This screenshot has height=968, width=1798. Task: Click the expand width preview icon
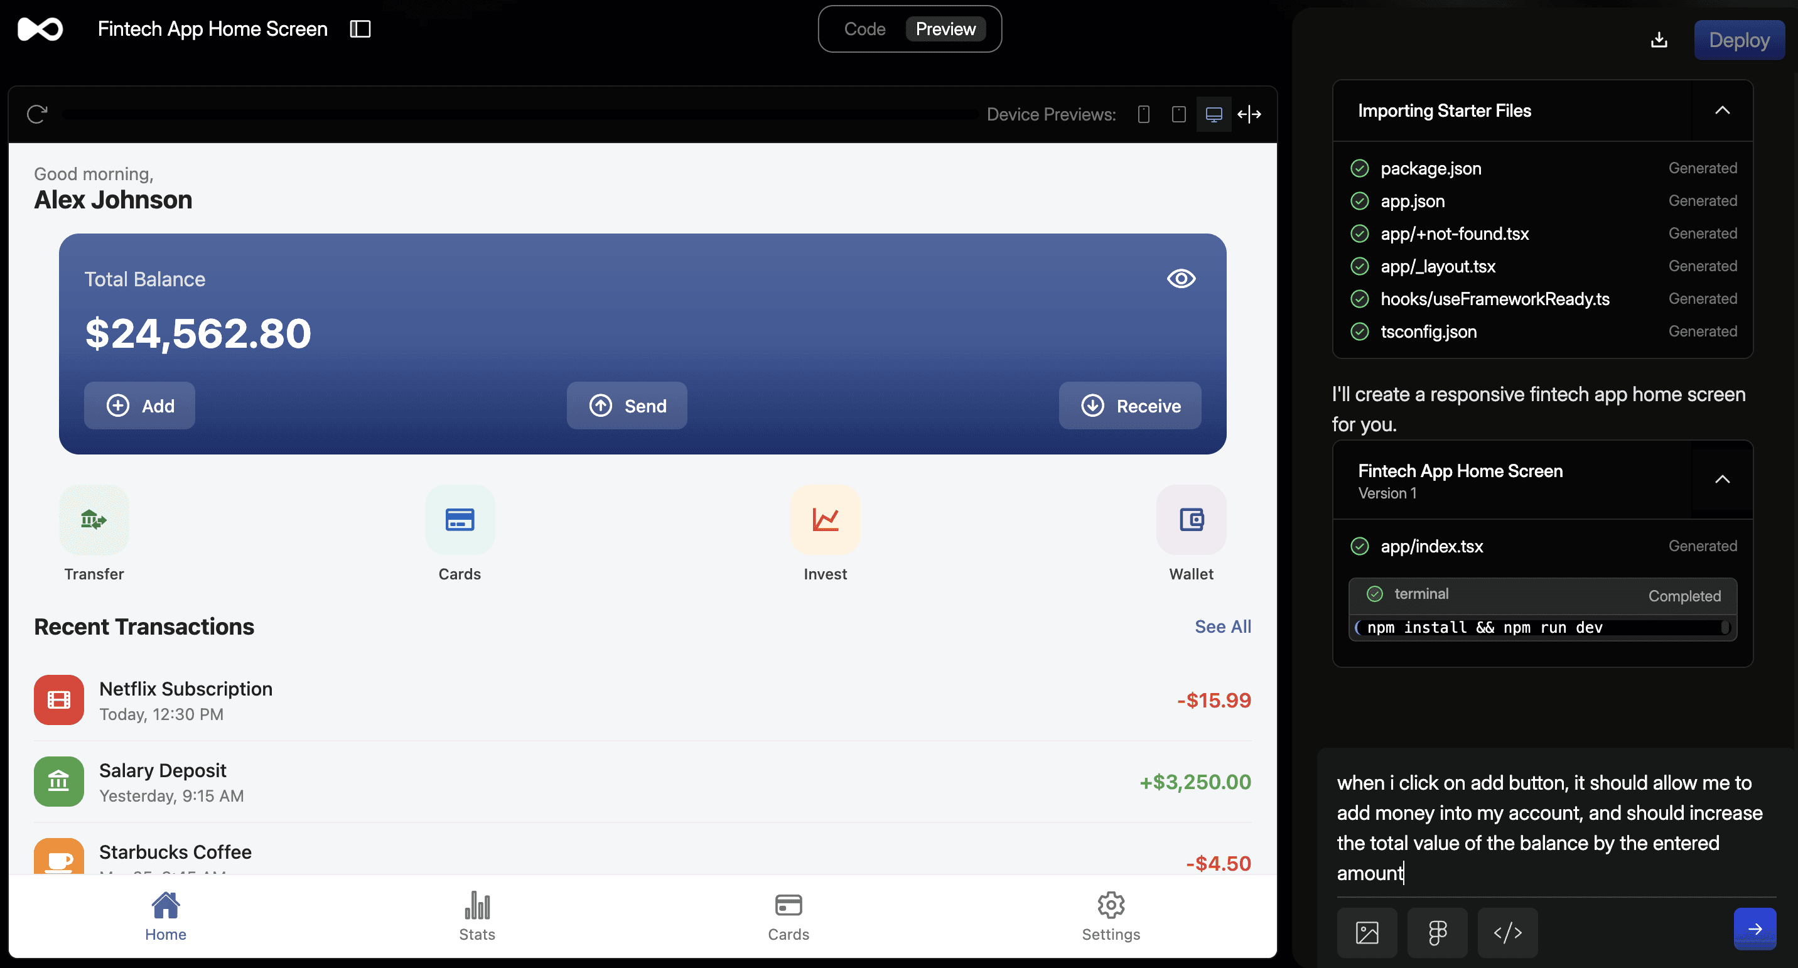pos(1249,114)
